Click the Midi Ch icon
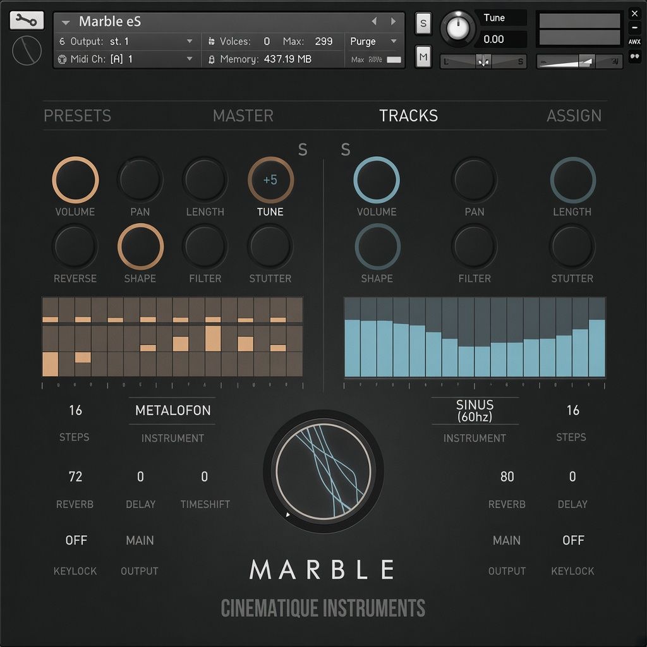This screenshot has width=647, height=647. coord(62,59)
